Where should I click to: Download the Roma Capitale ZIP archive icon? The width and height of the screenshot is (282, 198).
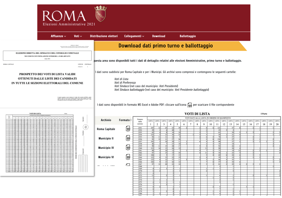[x=128, y=129]
